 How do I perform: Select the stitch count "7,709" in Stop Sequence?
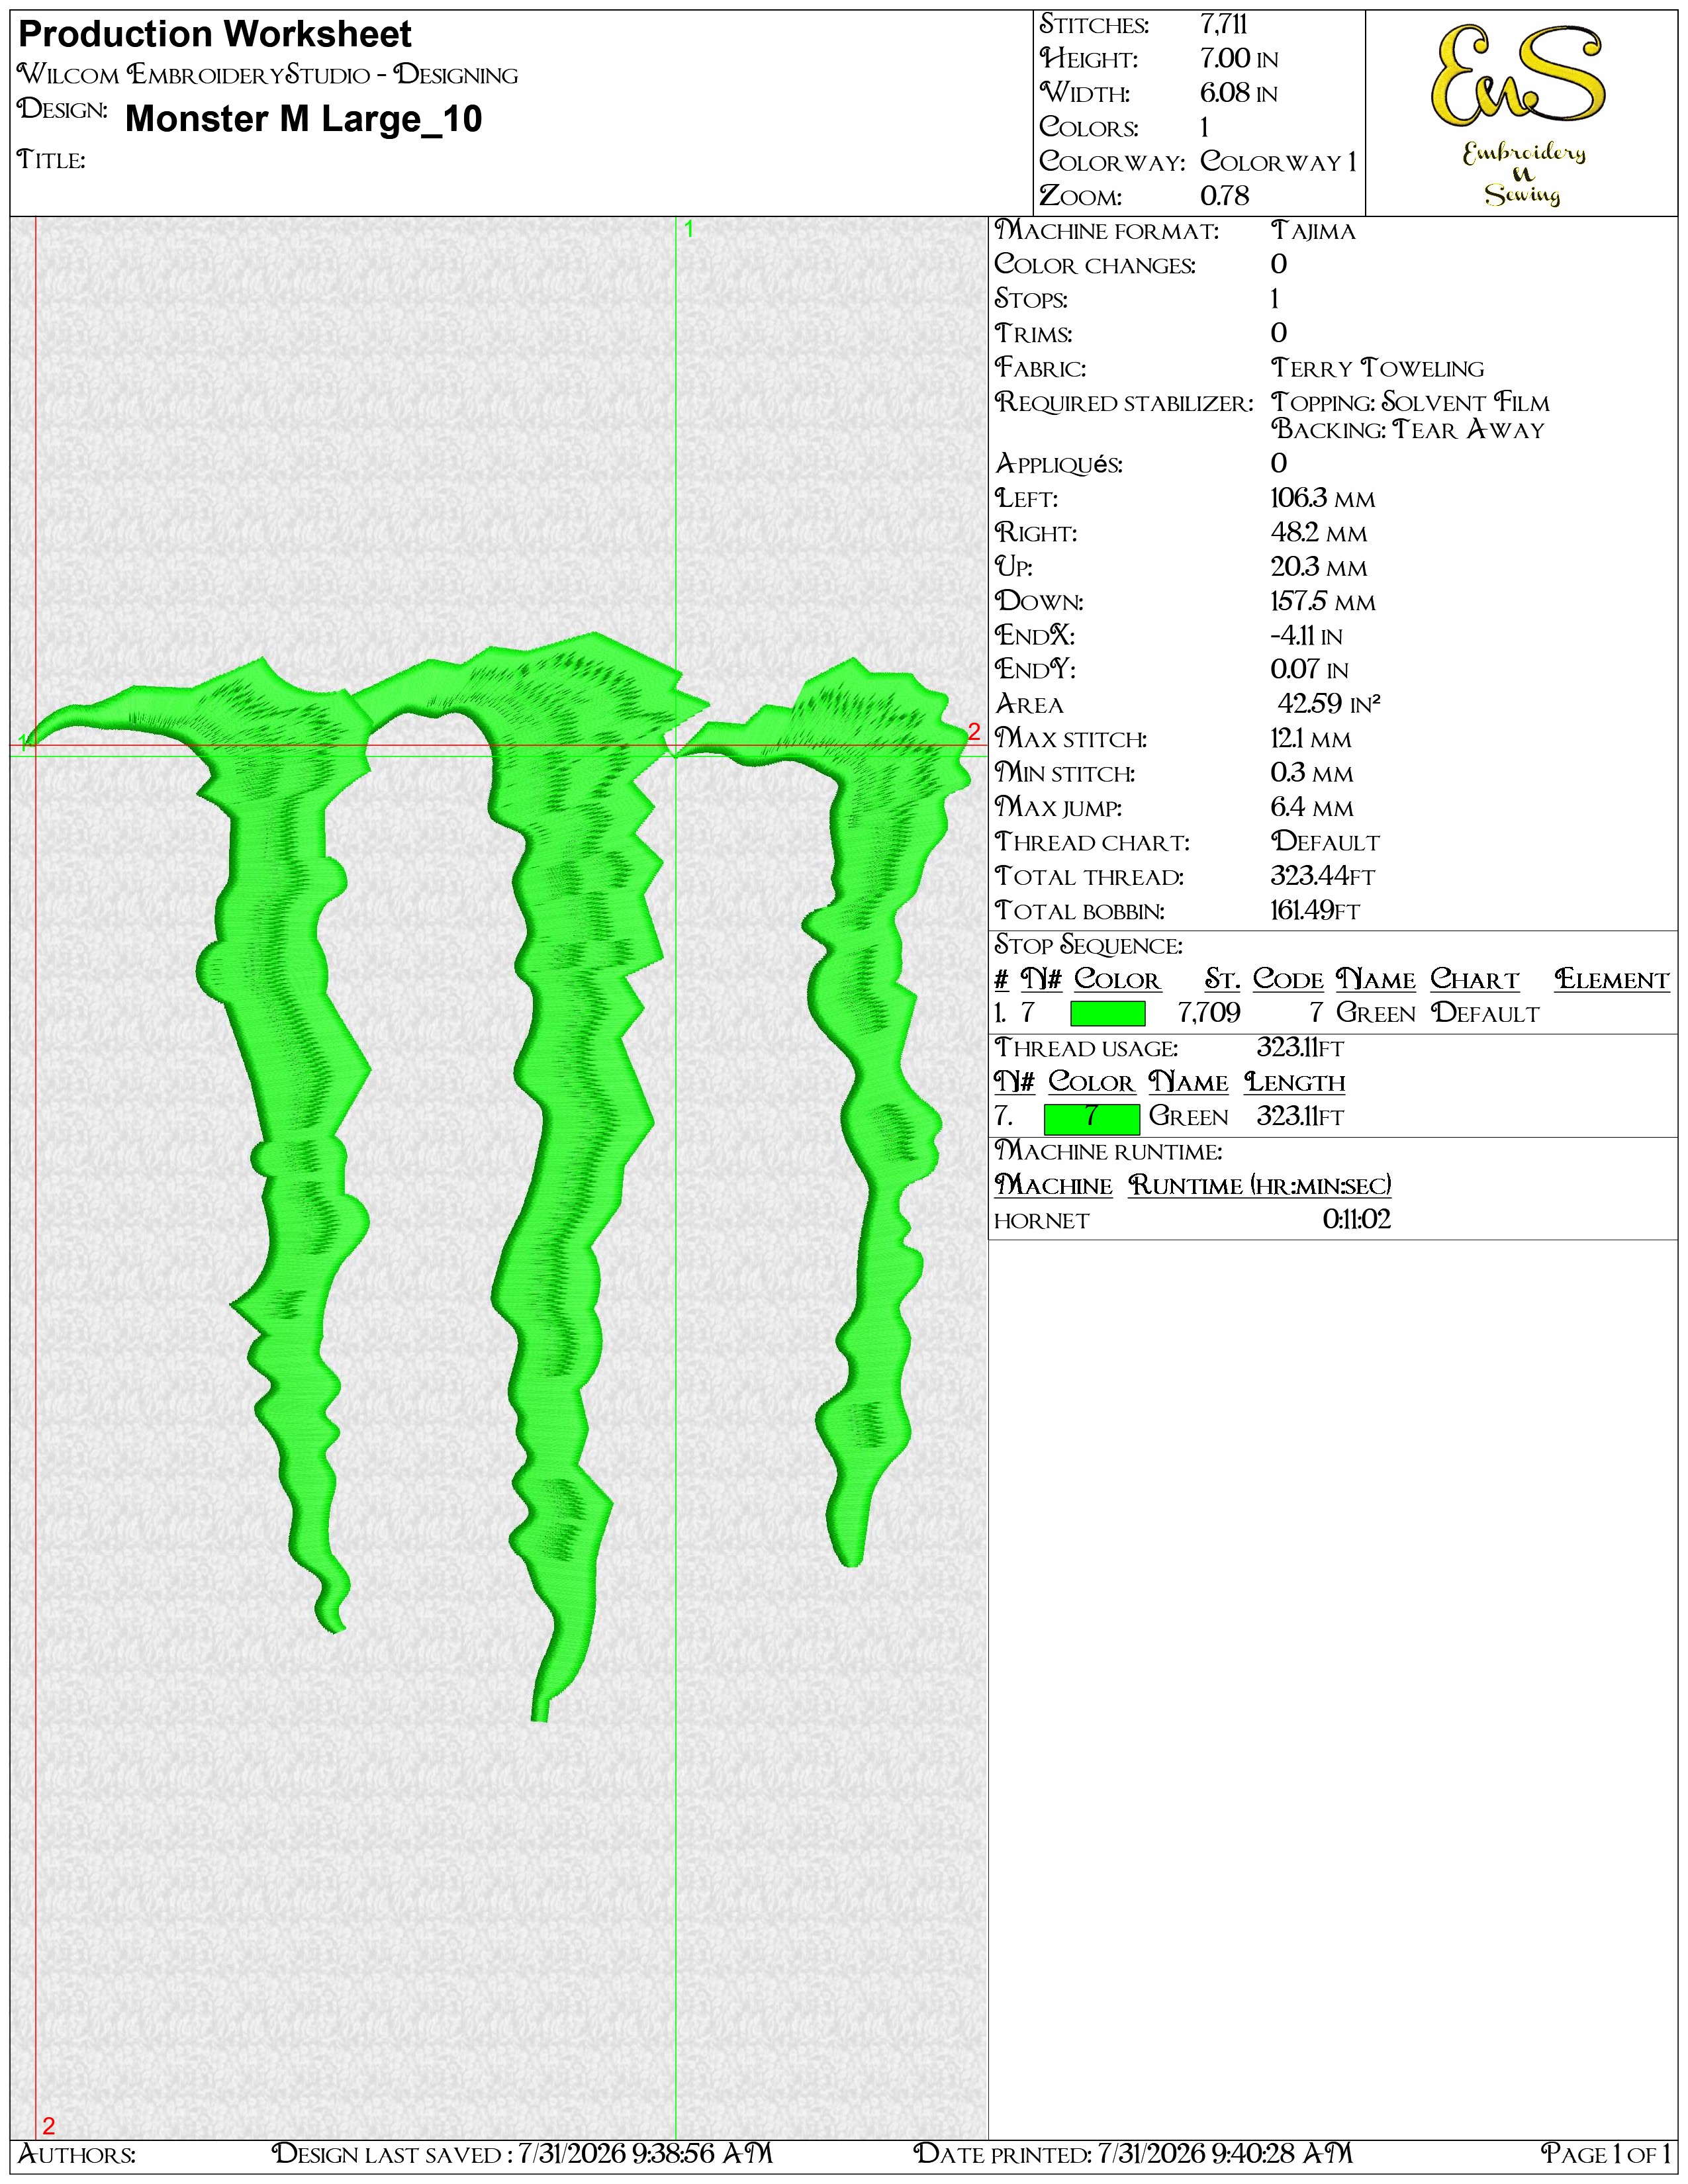click(x=1209, y=1014)
